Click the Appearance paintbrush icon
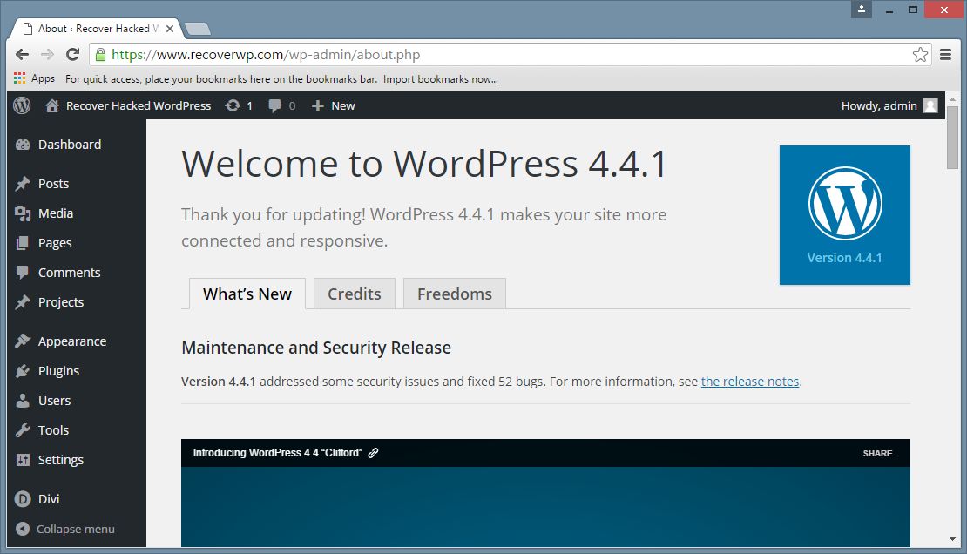 pos(23,341)
